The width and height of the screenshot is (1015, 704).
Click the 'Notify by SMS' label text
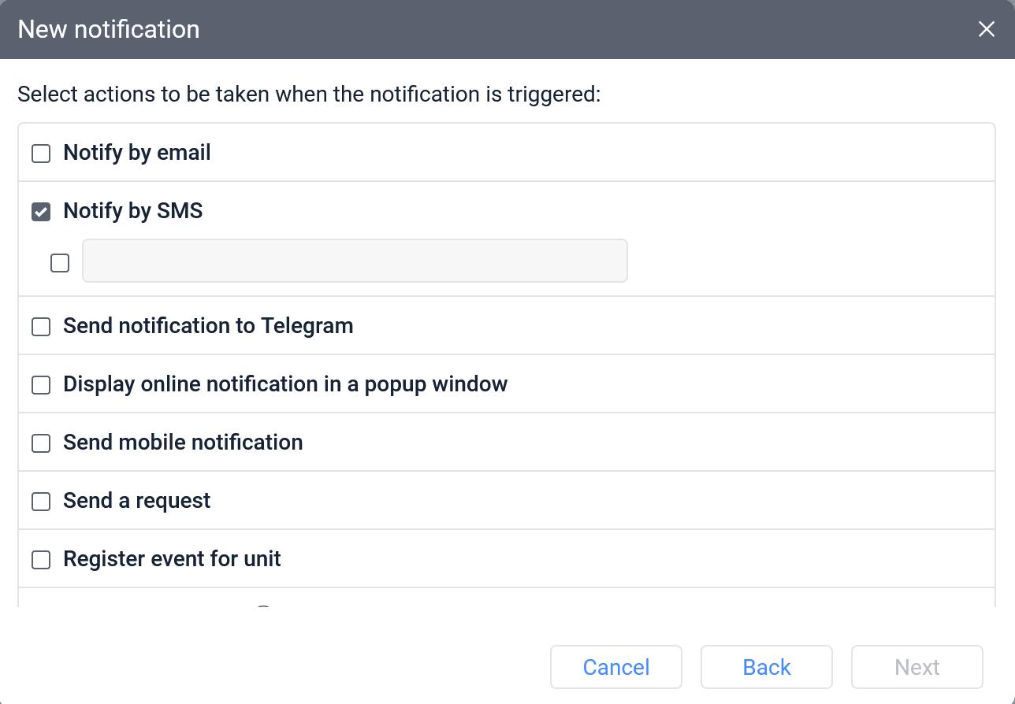pos(133,210)
